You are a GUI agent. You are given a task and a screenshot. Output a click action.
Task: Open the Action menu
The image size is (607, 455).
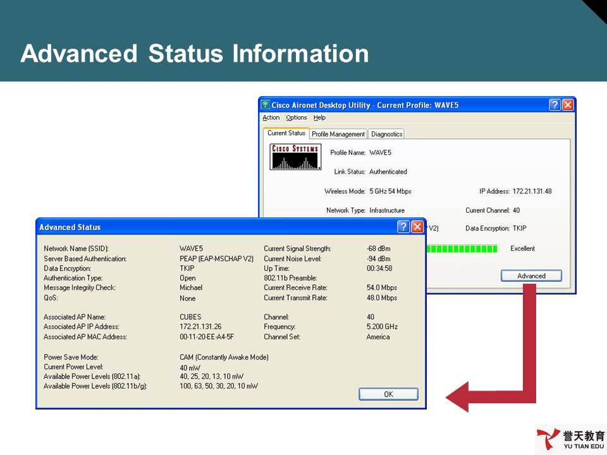pyautogui.click(x=271, y=118)
